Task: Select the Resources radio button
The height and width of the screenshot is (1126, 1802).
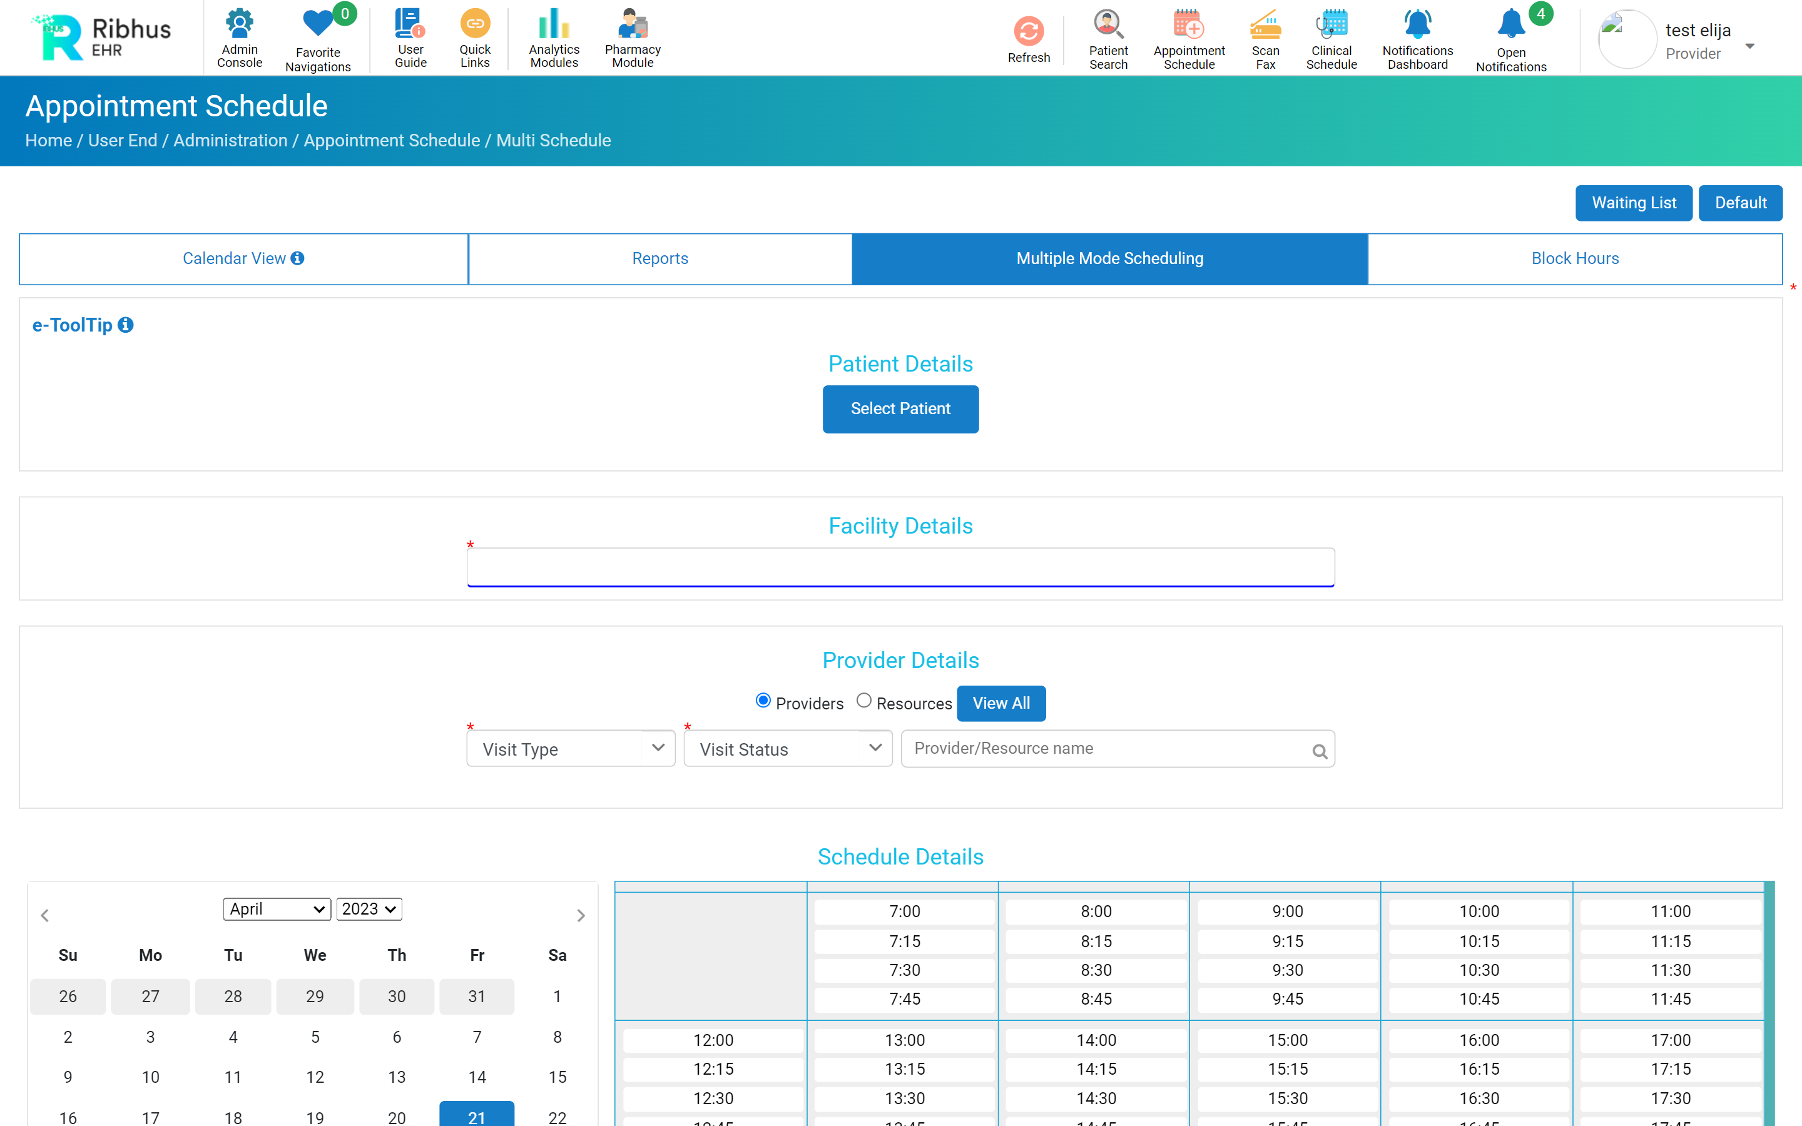Action: (863, 700)
